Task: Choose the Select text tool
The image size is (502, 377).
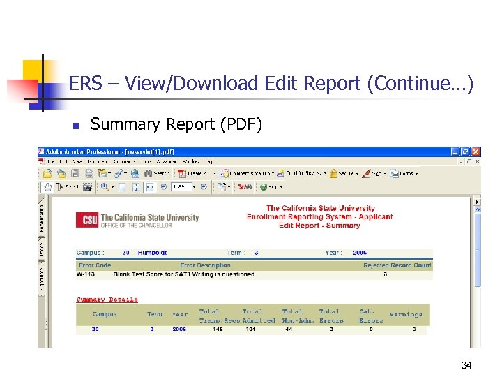Action: 68,186
